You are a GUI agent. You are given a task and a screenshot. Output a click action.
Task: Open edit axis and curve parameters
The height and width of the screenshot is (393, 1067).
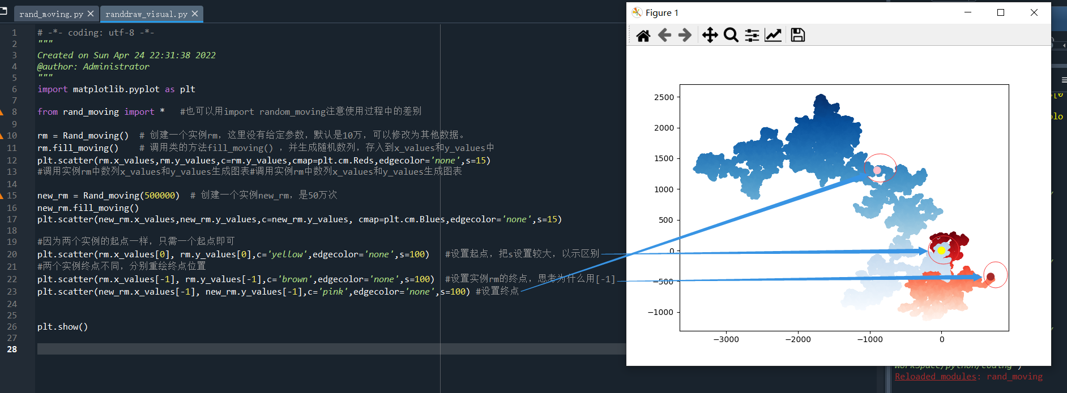[773, 36]
